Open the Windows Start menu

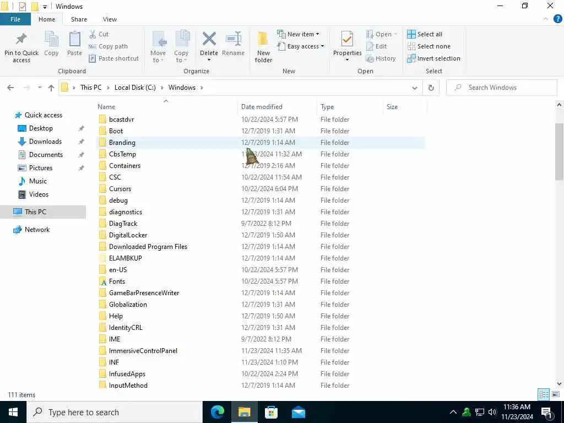[13, 412]
